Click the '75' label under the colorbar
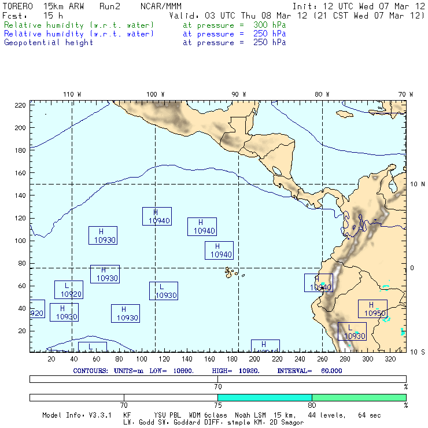428x428 pixels. (x=218, y=405)
